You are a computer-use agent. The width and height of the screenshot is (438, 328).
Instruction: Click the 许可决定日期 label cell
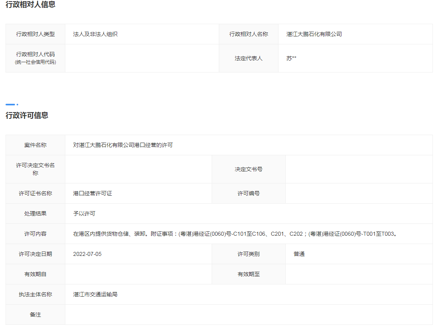click(36, 254)
